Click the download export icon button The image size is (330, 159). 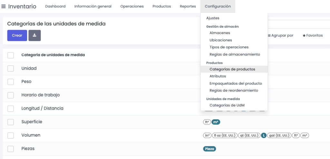click(x=34, y=35)
